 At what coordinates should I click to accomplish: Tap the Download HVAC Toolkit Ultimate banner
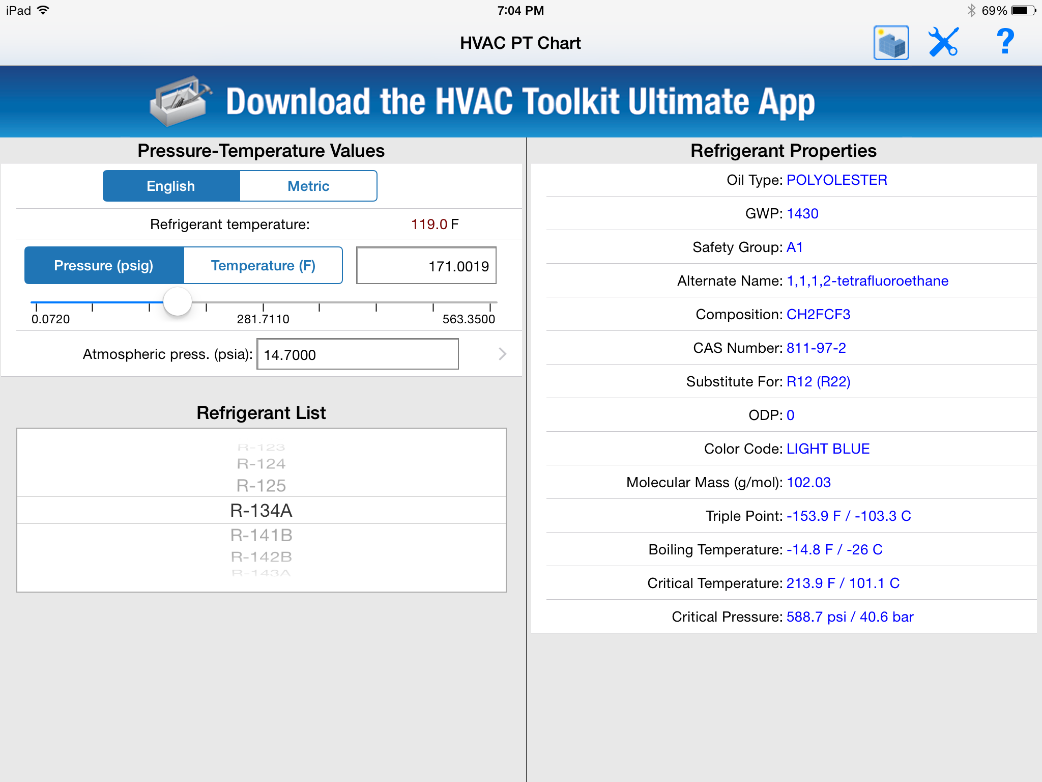click(x=521, y=102)
